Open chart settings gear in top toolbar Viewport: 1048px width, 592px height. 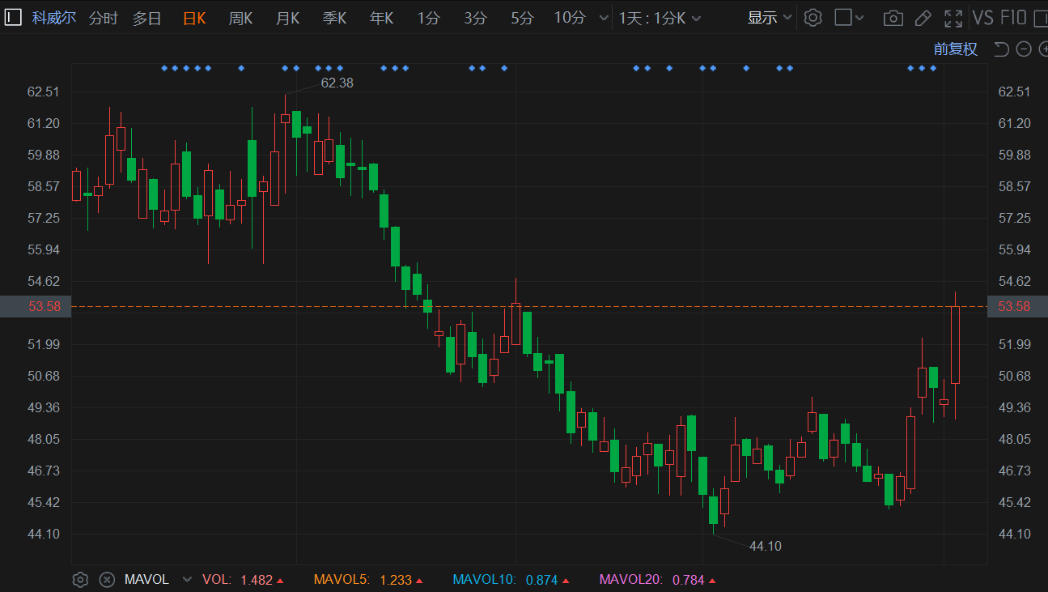click(813, 18)
